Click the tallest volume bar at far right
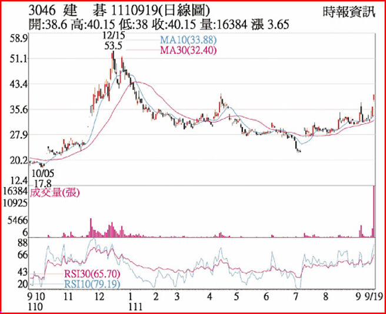Screen dimensions: 386x314 click(374, 212)
